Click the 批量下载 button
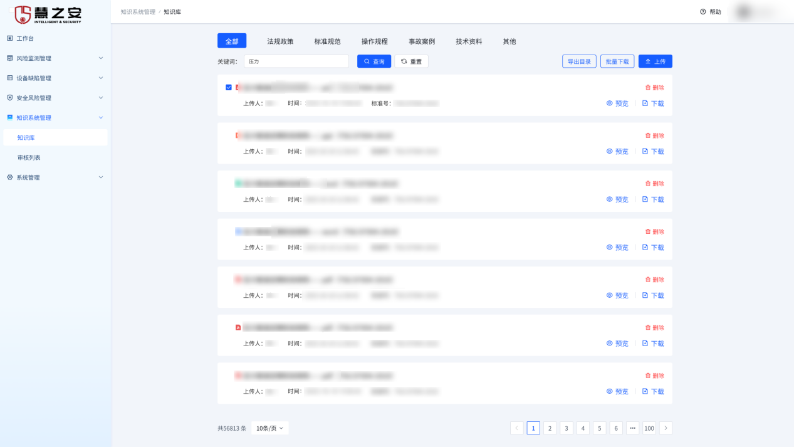The image size is (794, 447). (x=617, y=61)
